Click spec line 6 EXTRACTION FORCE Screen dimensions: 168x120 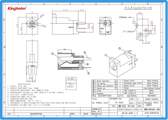pos(22,97)
